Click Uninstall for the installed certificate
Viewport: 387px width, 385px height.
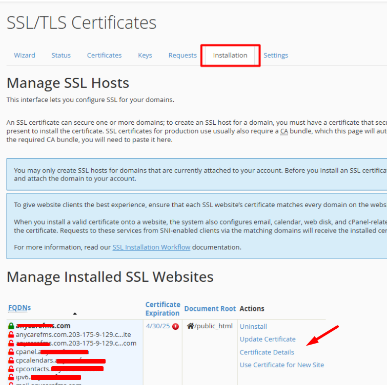click(x=253, y=326)
